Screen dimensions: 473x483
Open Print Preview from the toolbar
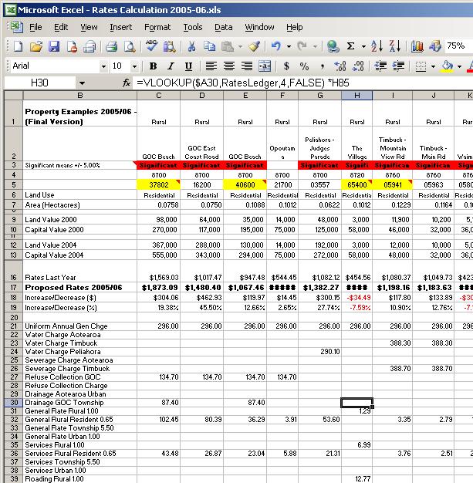[x=130, y=46]
